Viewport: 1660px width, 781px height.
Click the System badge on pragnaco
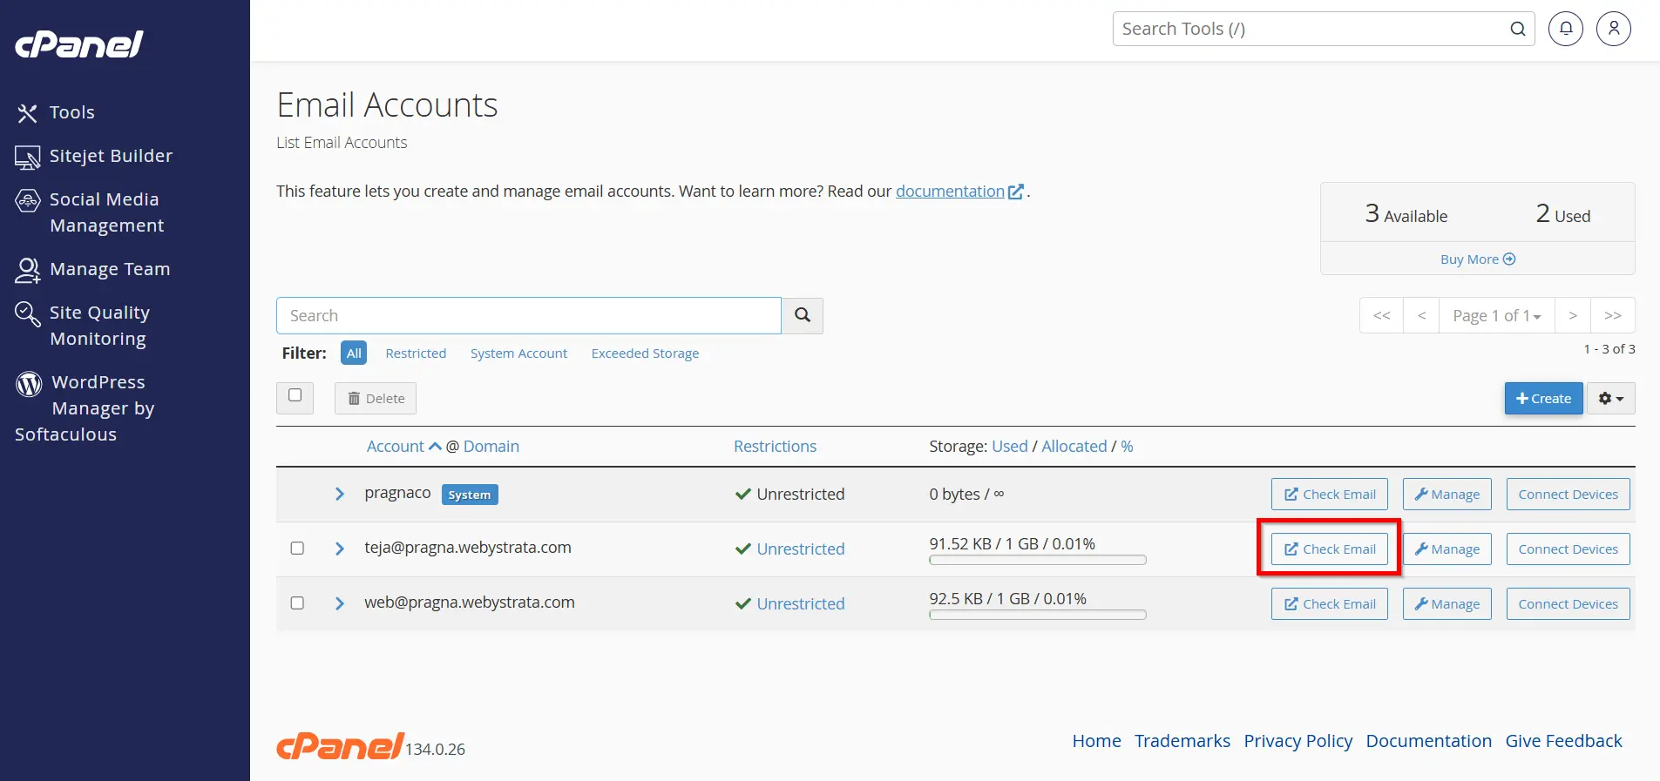[x=470, y=495]
